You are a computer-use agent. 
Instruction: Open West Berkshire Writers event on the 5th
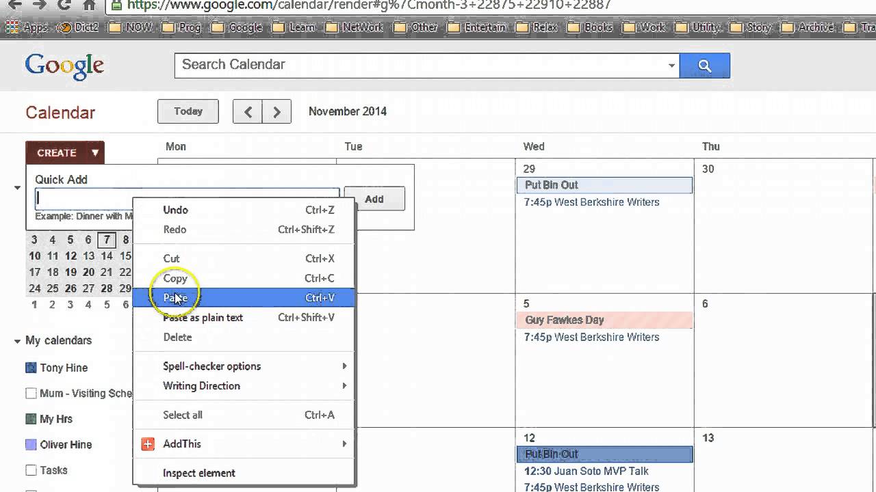591,337
